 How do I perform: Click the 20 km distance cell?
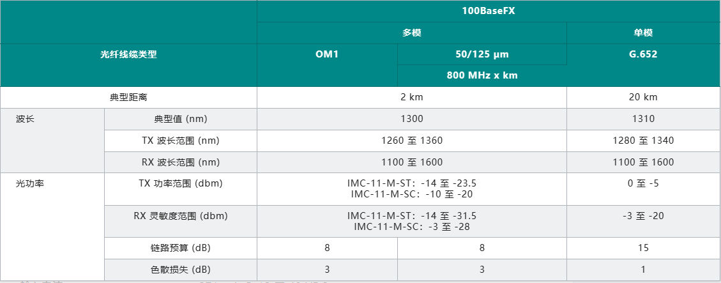[x=642, y=97]
